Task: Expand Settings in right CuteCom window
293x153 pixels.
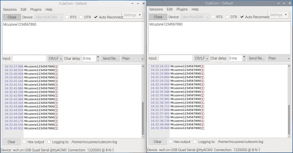Action: (278, 15)
